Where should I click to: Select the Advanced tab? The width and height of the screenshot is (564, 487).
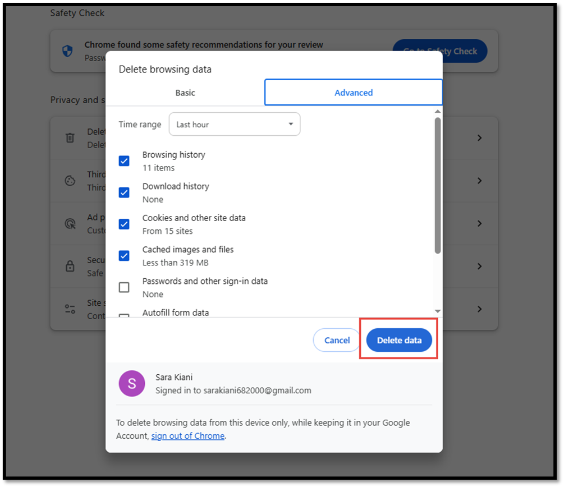354,93
